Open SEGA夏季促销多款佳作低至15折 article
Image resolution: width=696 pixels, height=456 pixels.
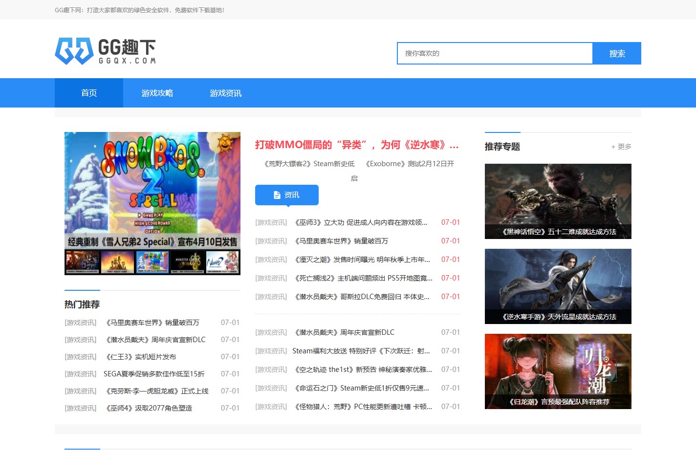coord(154,374)
